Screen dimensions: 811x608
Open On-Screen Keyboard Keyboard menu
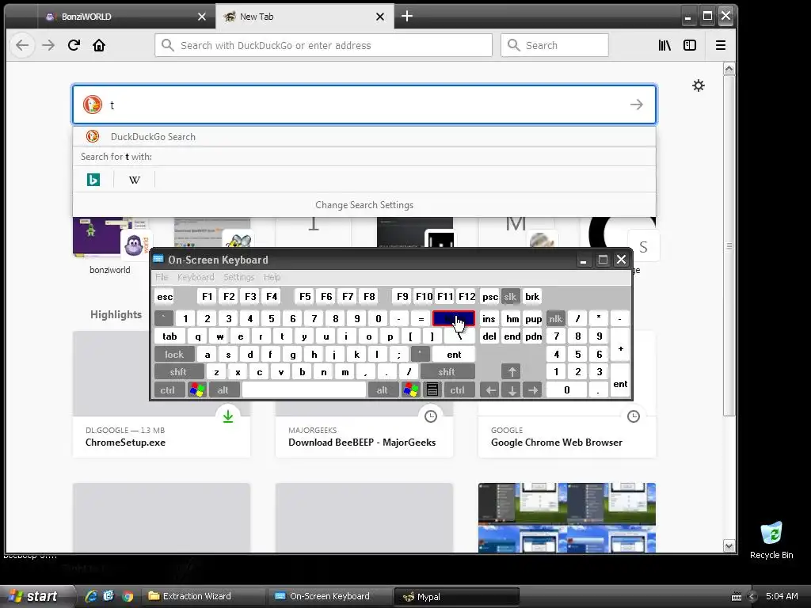(196, 277)
